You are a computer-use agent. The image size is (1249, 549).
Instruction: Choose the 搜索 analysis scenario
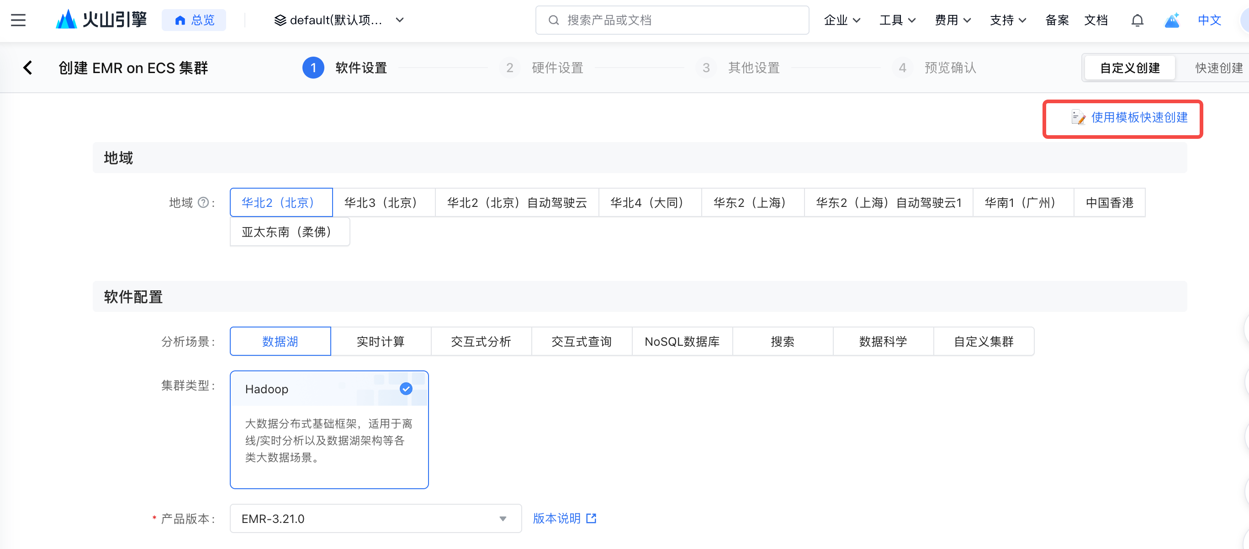pos(783,342)
